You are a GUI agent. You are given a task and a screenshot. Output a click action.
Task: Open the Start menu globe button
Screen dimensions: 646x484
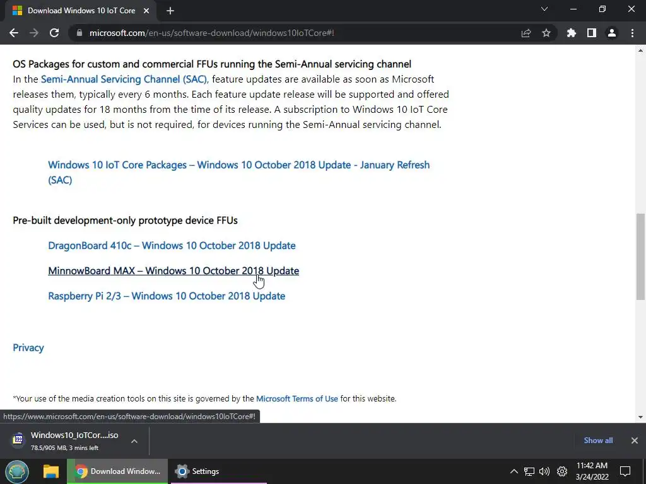(17, 471)
